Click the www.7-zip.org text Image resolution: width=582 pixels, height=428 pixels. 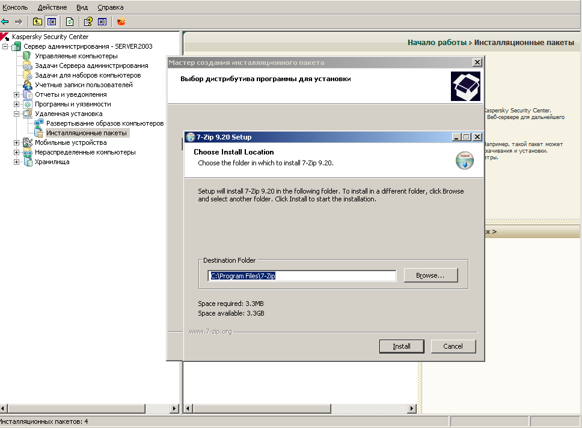pyautogui.click(x=210, y=331)
